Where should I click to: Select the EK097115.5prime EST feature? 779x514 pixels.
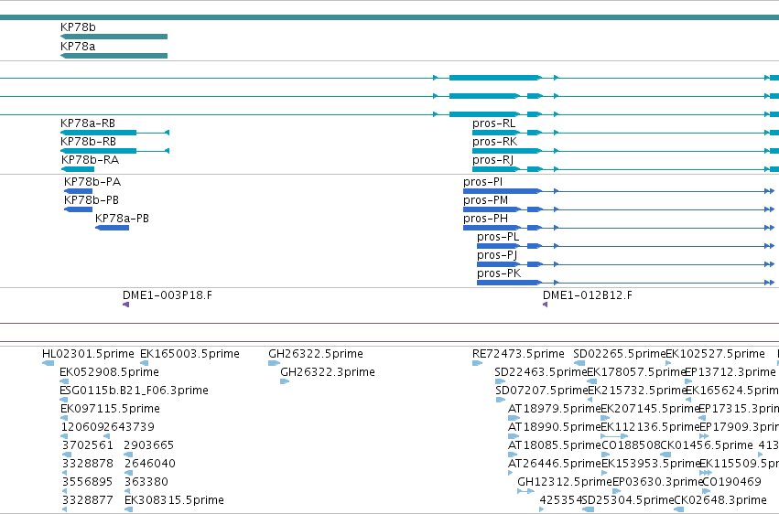pos(63,418)
